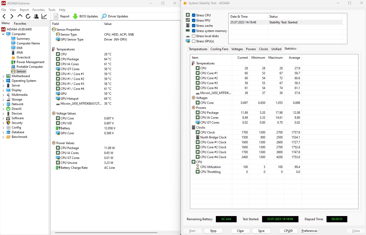Click the Benchmark icon in the tree

(8, 137)
